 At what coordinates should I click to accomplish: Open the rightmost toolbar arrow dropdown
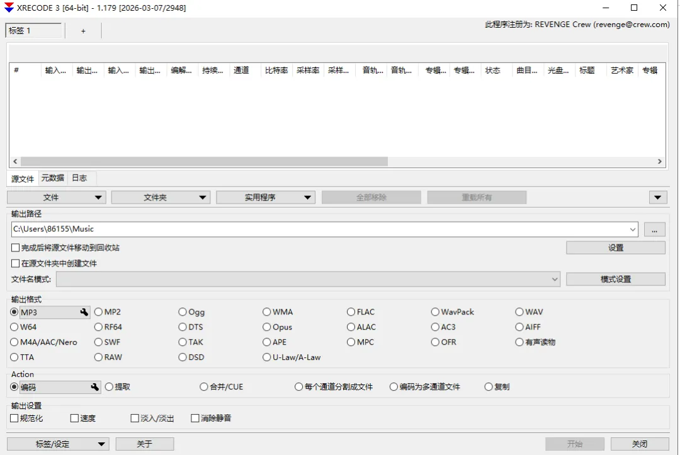click(x=657, y=197)
